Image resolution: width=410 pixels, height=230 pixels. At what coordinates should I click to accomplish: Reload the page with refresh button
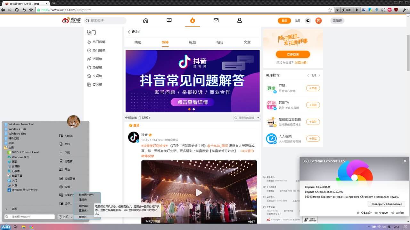coord(17,10)
